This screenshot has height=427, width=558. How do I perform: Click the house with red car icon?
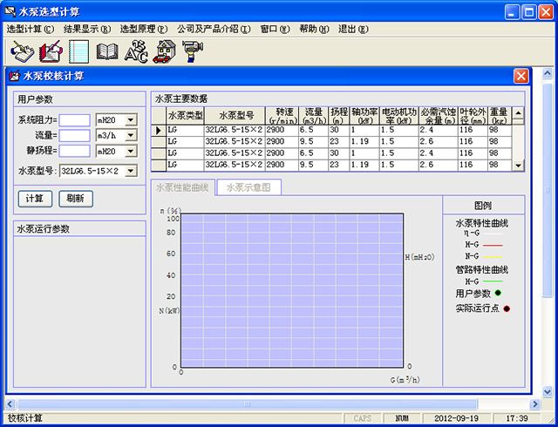(163, 51)
